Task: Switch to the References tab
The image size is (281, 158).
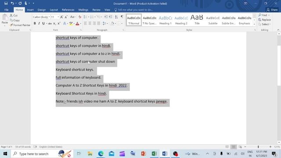Action: pos(68,10)
